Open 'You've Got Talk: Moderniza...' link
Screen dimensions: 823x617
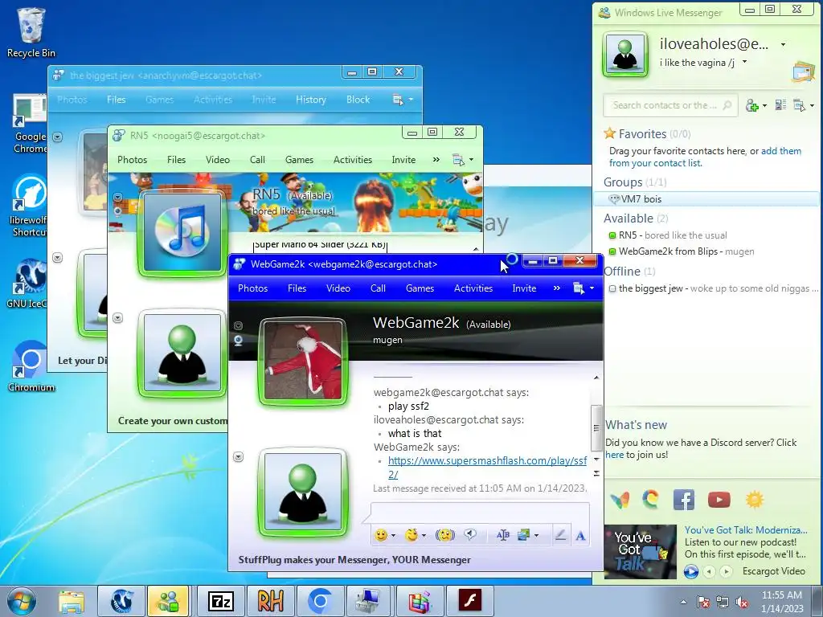click(746, 530)
